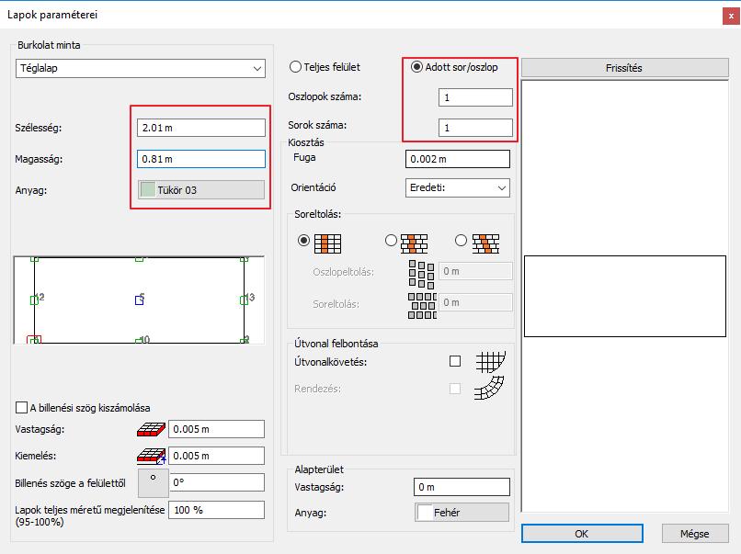741x554 pixels.
Task: Click the tile Vastagság 0.005 m field
Action: [216, 429]
